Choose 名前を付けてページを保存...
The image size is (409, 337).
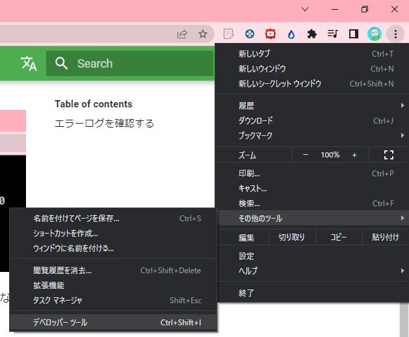113,218
